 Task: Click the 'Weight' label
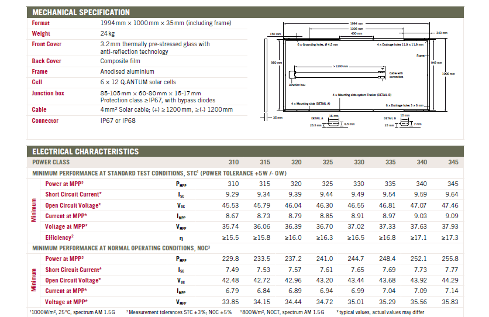pyautogui.click(x=41, y=34)
